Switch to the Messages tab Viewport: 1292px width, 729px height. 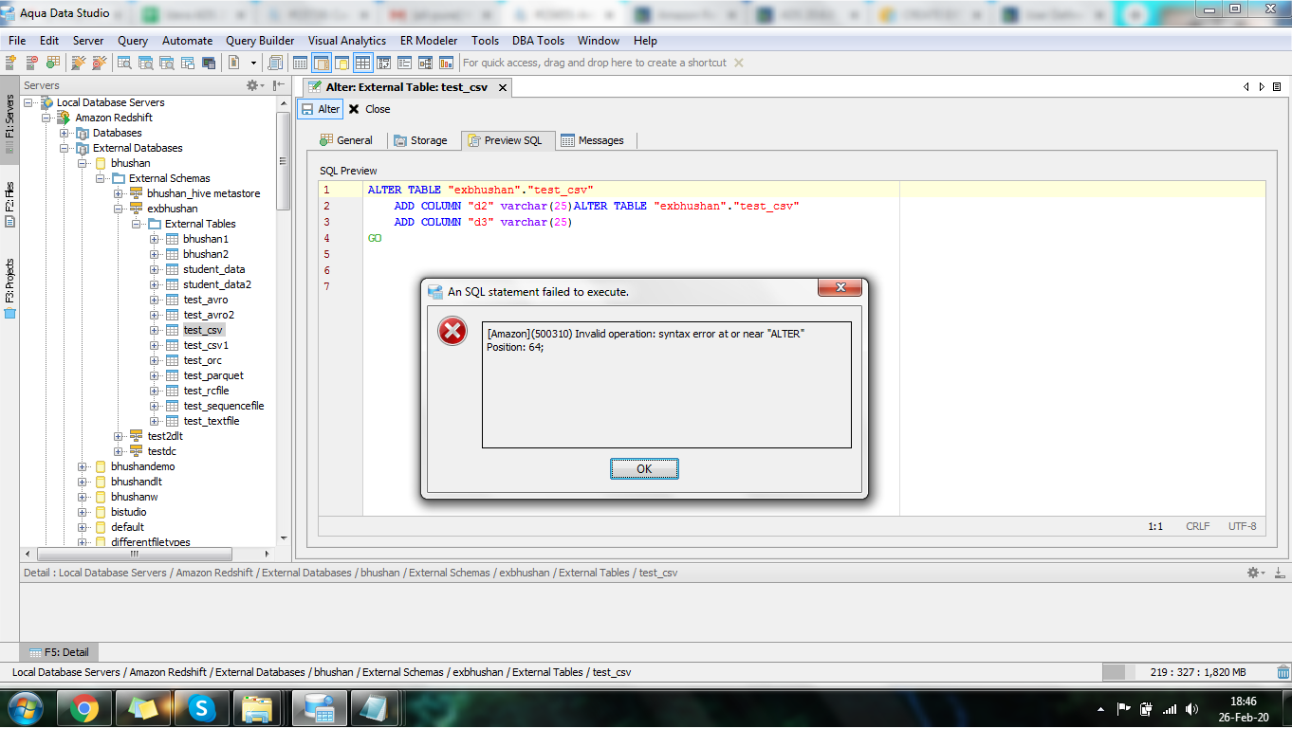[x=593, y=140]
